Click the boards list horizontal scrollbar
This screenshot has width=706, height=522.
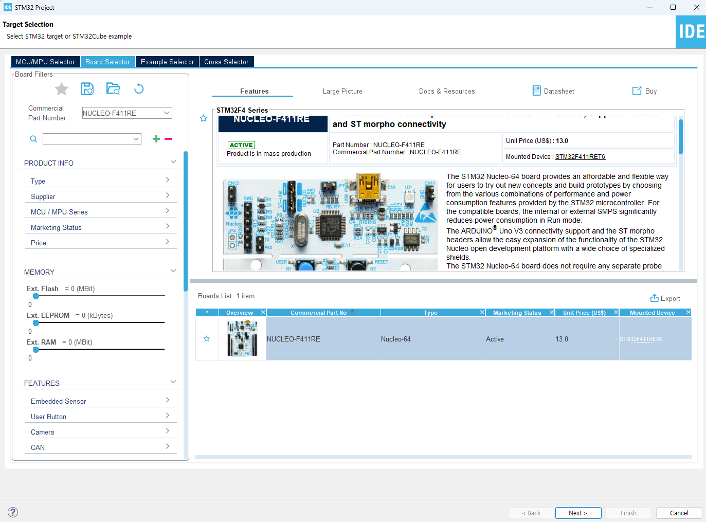pyautogui.click(x=443, y=457)
